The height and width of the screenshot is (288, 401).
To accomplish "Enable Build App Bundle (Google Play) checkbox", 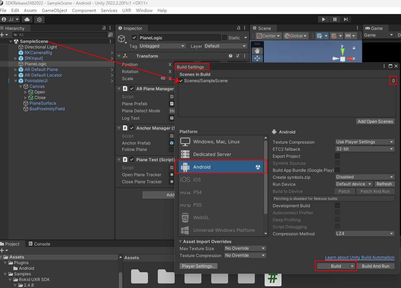I will (x=337, y=170).
